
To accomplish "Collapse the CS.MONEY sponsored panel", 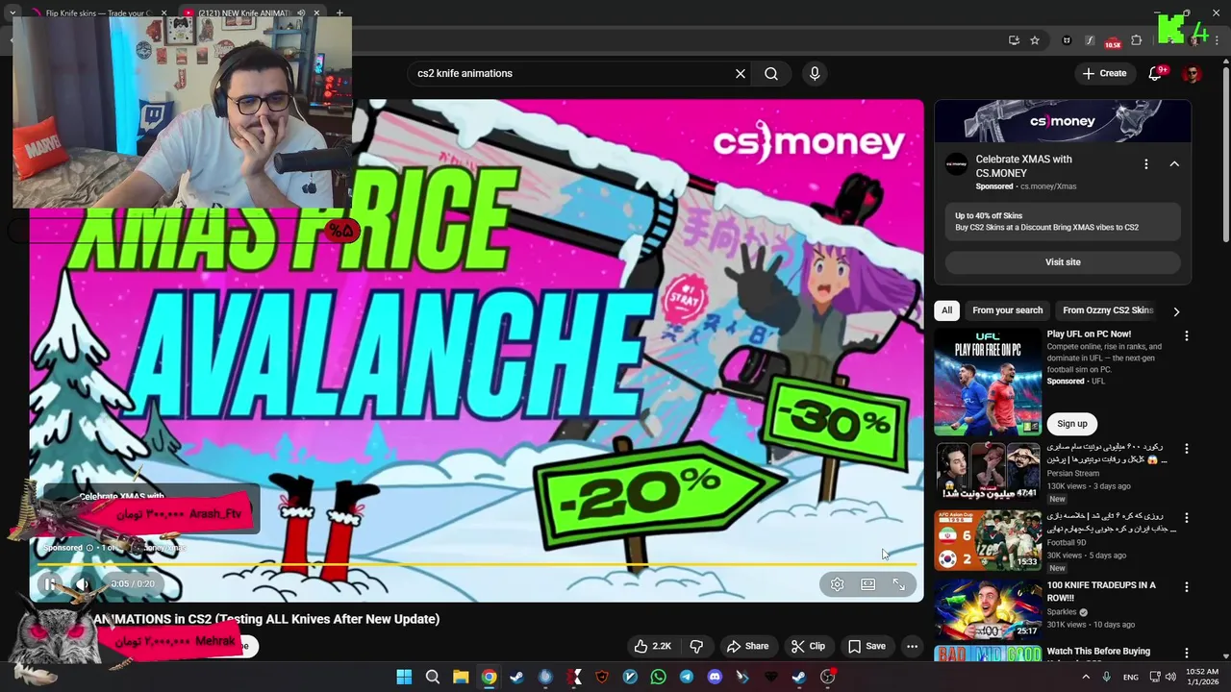I will coord(1174,164).
